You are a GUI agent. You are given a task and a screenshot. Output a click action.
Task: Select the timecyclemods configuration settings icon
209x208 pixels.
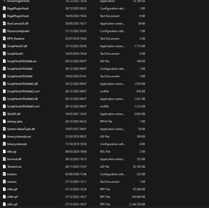[4, 144]
